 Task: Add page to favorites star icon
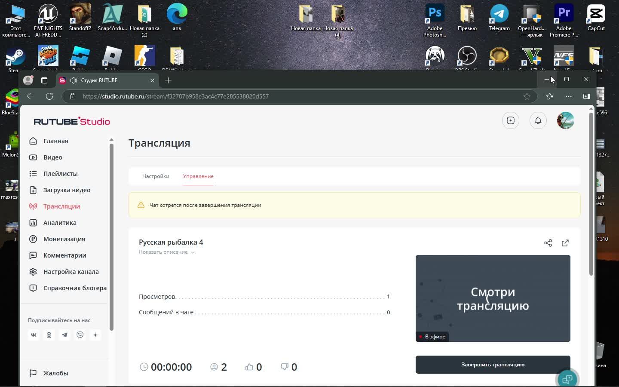(x=527, y=96)
